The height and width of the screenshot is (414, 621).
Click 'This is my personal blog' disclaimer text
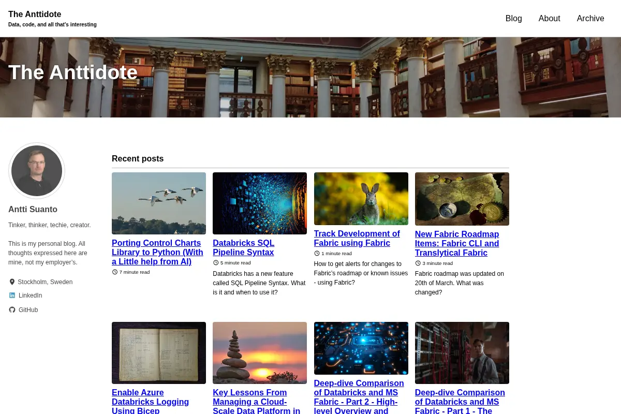pyautogui.click(x=48, y=253)
